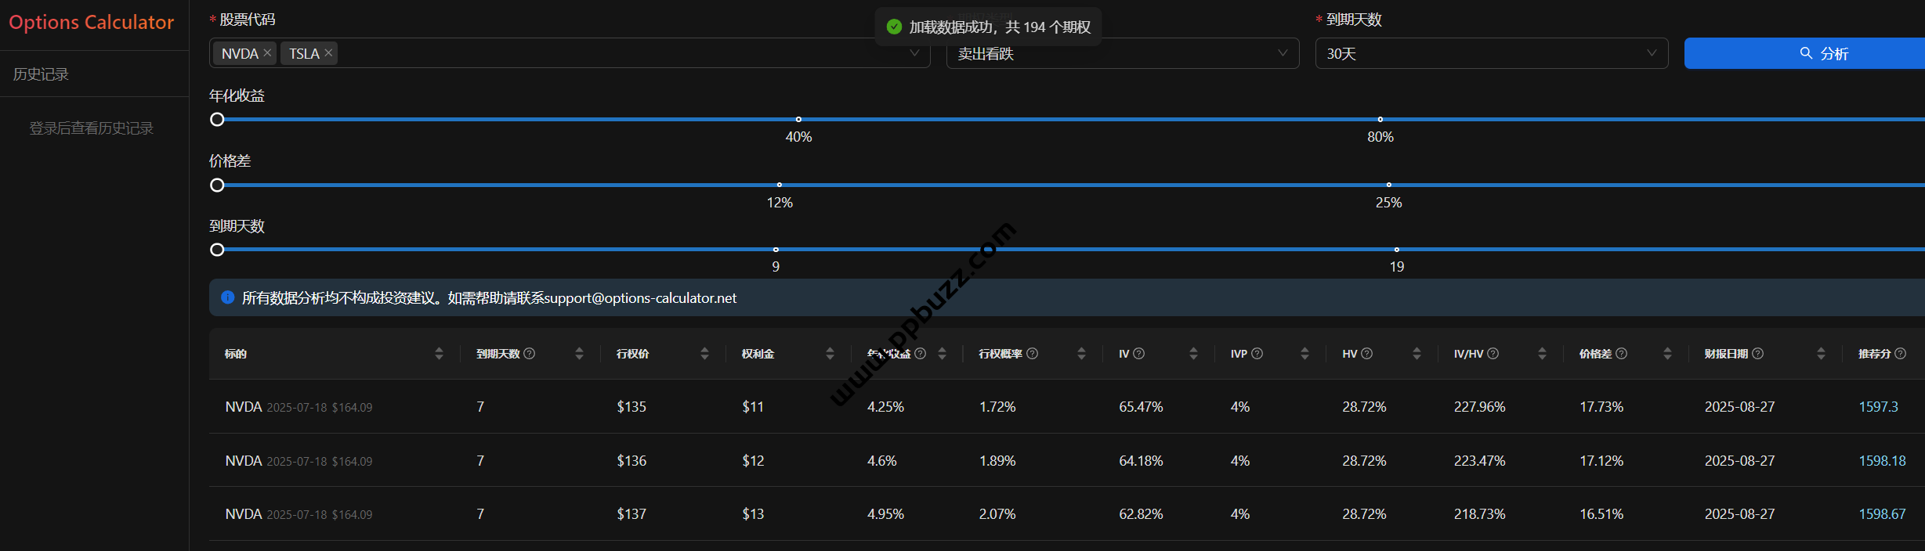Click the blue info icon in disclaimer banner
The image size is (1925, 551).
click(228, 297)
